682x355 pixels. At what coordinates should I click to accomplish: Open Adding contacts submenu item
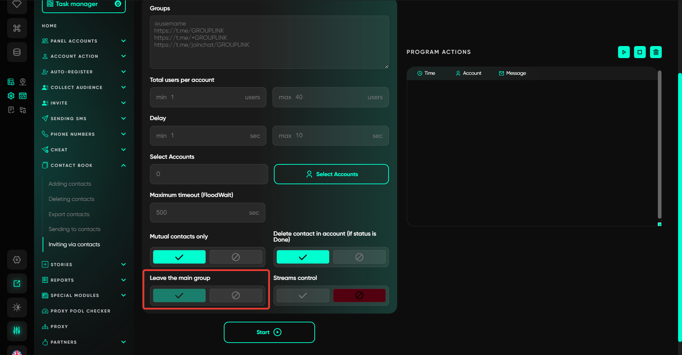[x=70, y=184]
